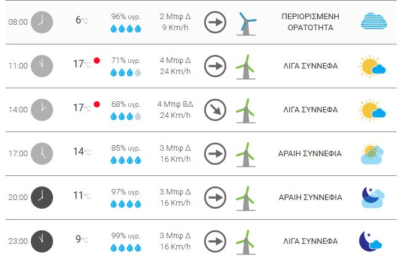Screen dimensions: 407x263
Task: Click the red dot beside 17° at 11:00
Action: 97,61
